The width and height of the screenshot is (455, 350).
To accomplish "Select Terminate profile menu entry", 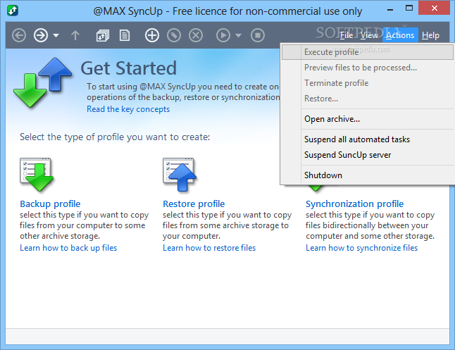I will pos(368,83).
